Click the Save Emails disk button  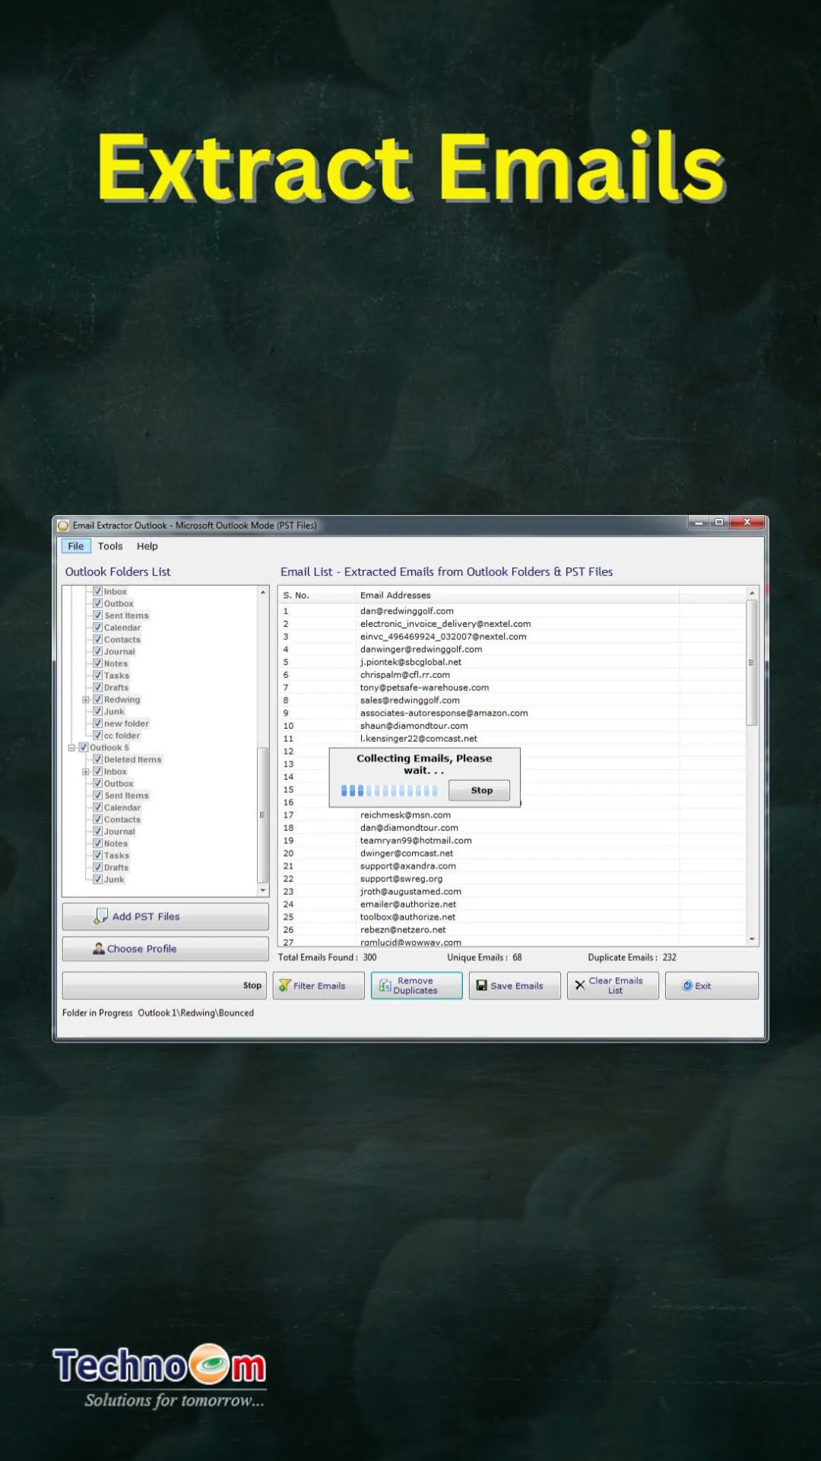coord(515,985)
